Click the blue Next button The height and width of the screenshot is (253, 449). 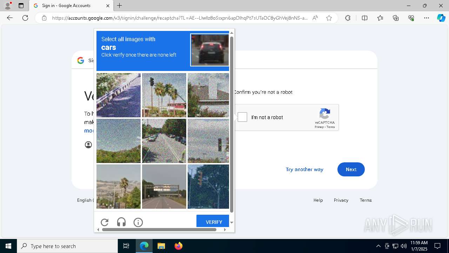351,169
